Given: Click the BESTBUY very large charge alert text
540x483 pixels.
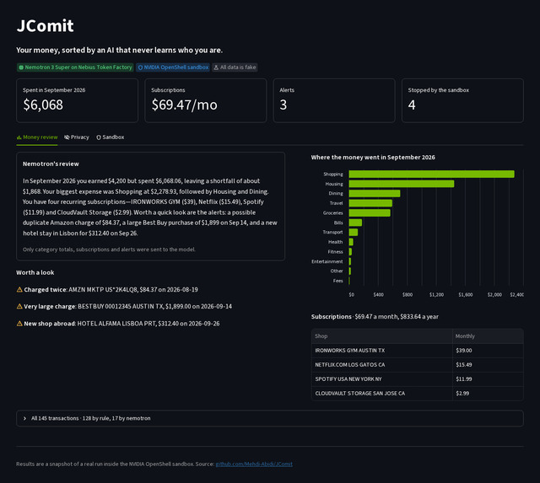Looking at the screenshot, I should pyautogui.click(x=127, y=306).
